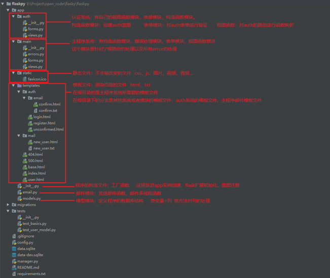
Task: Click the Python file icon beside manager.py
Action: tap(14, 261)
